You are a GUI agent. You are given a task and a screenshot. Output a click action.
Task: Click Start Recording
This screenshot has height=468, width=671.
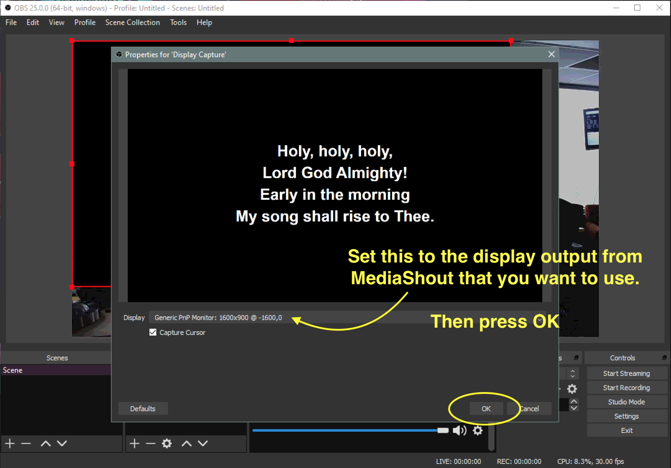[626, 388]
